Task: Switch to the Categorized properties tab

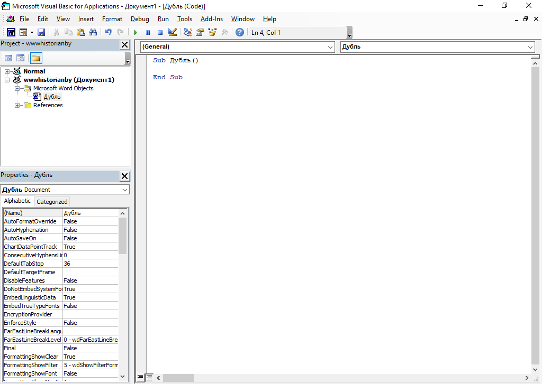Action: pyautogui.click(x=52, y=202)
